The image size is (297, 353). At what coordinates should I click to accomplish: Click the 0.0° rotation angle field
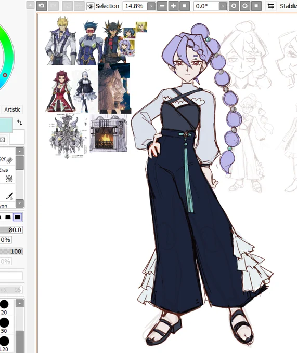[x=206, y=6]
